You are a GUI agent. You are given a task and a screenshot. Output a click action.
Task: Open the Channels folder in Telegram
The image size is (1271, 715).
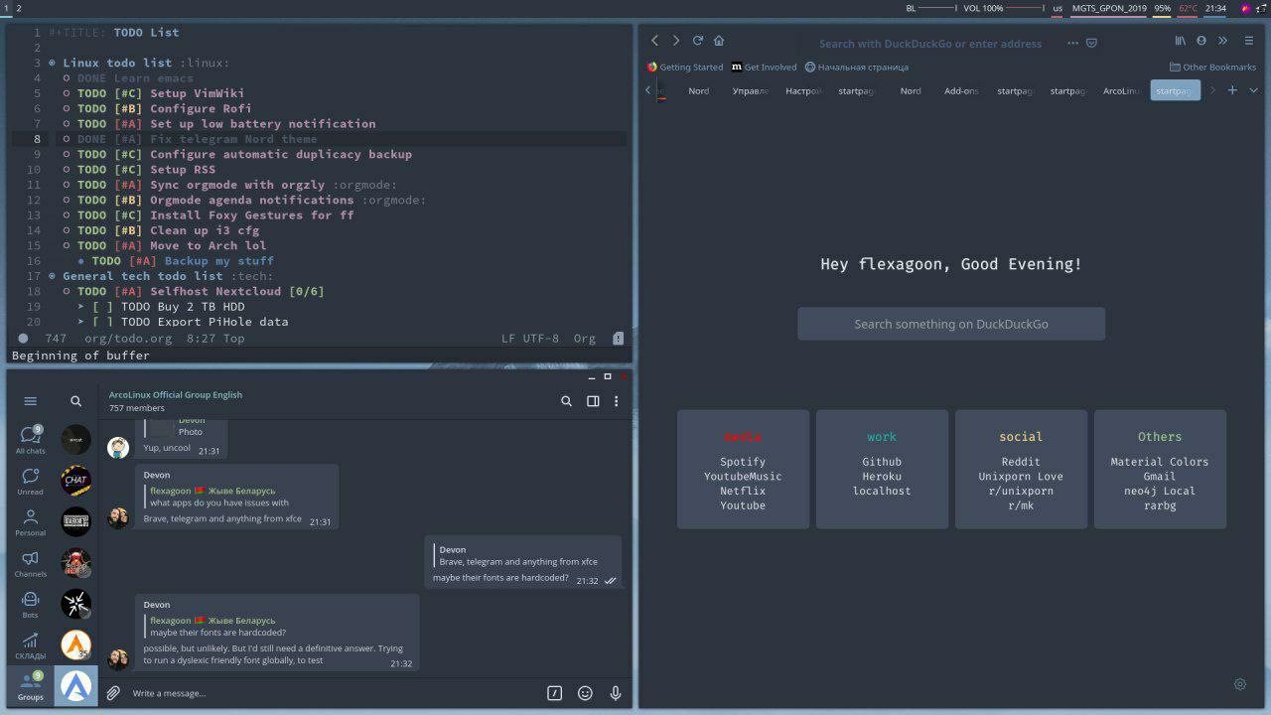31,563
